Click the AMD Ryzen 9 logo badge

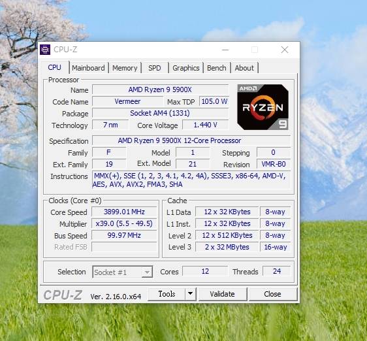click(263, 107)
